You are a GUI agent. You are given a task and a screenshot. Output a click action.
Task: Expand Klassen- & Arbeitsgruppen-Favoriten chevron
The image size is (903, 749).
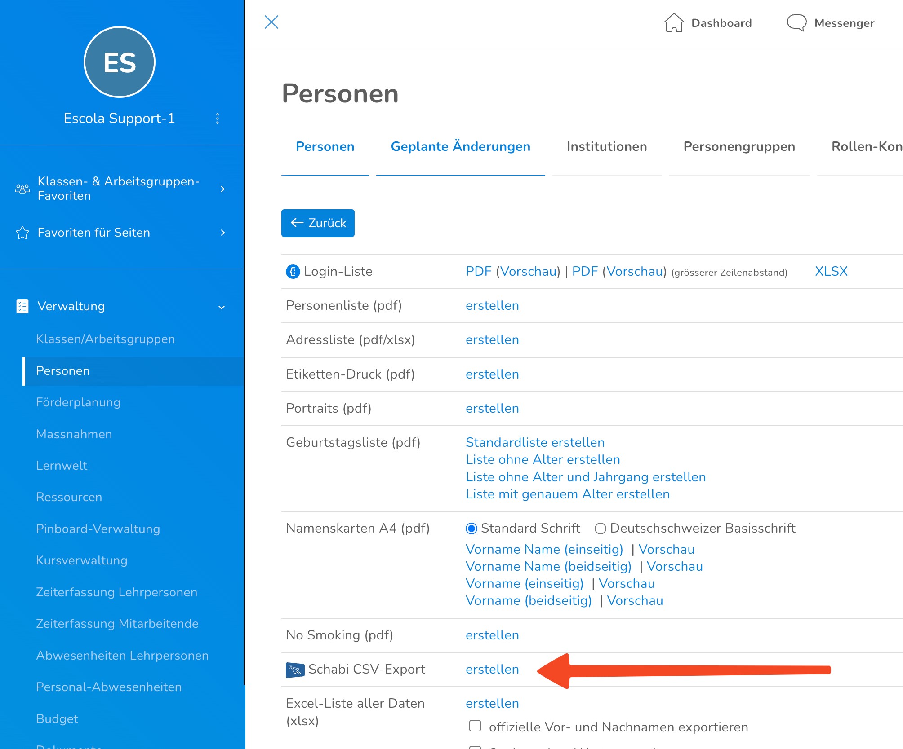(x=222, y=189)
